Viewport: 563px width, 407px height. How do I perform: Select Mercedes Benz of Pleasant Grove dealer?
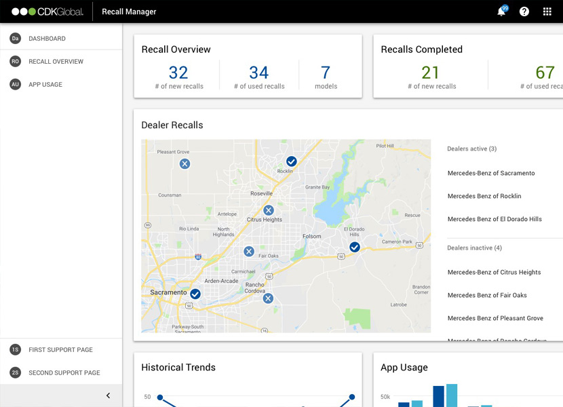[495, 318]
